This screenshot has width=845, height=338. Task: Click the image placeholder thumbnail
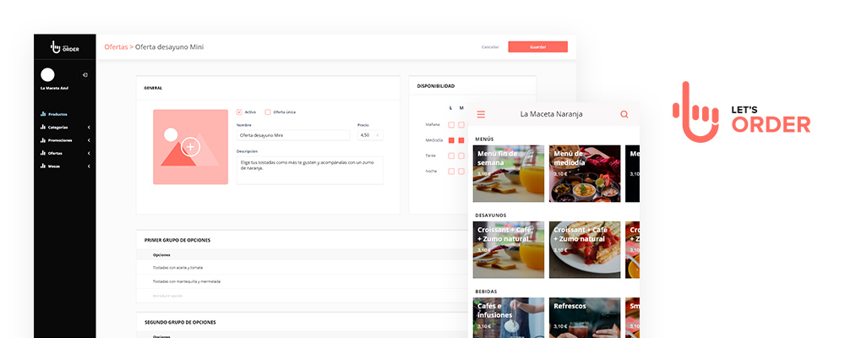(x=190, y=147)
